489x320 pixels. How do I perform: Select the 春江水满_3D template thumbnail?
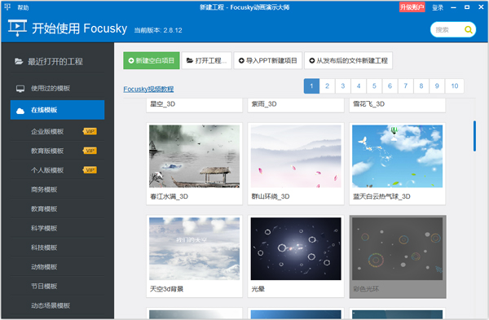194,156
